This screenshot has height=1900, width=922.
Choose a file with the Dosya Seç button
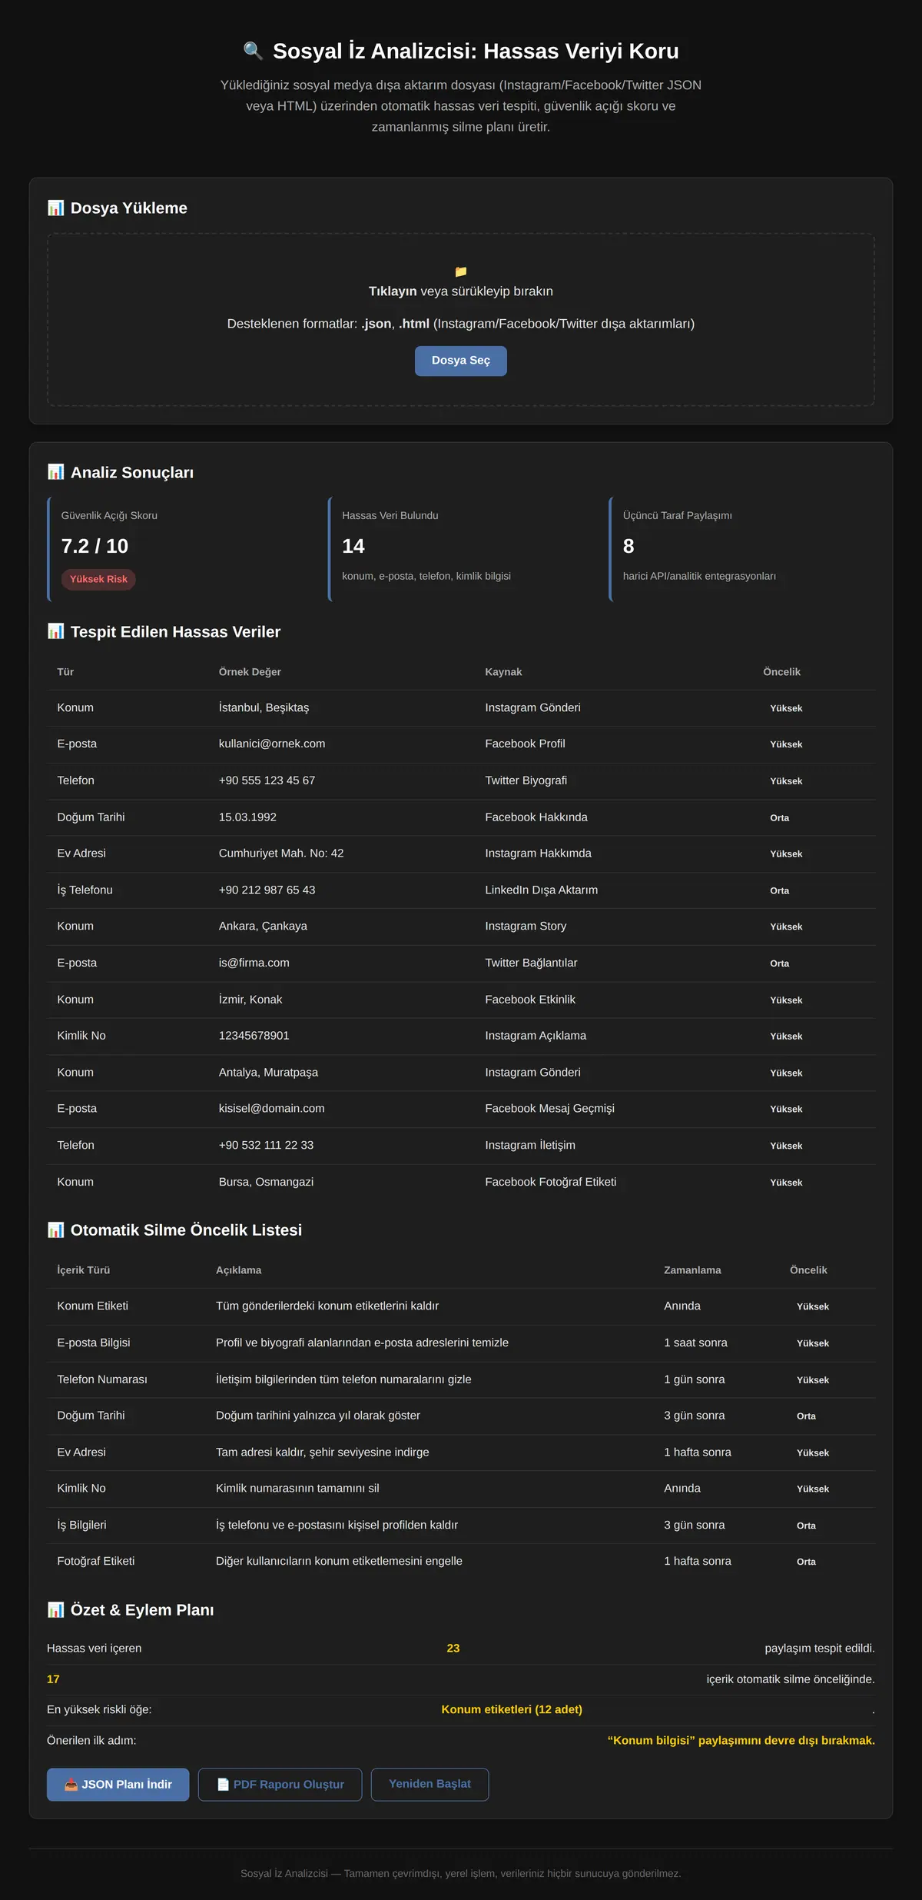tap(461, 361)
